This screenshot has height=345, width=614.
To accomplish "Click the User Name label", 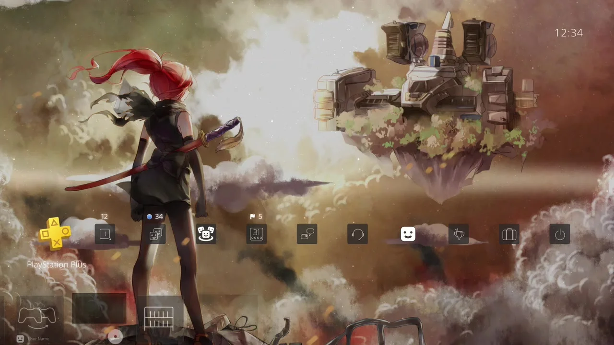I will coord(39,339).
